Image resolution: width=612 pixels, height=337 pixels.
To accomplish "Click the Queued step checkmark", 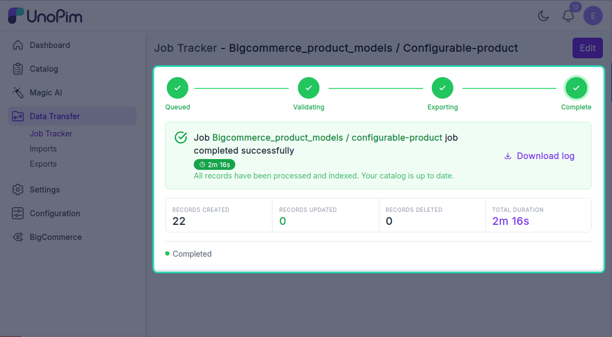I will (178, 88).
